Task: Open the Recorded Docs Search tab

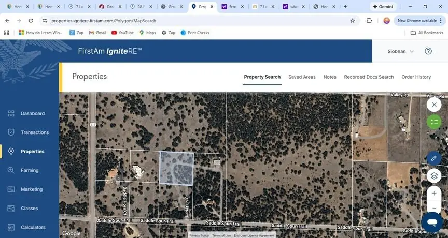Action: point(369,77)
